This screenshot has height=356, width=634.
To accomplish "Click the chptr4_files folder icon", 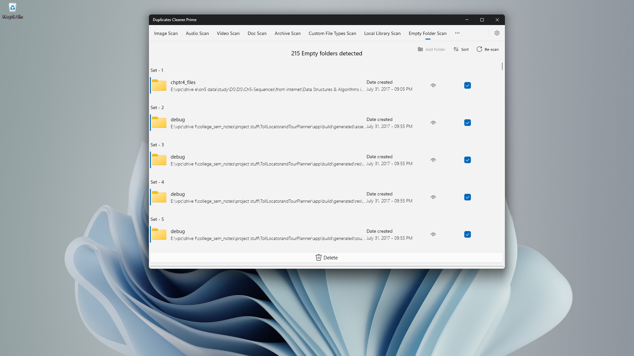I will [159, 85].
